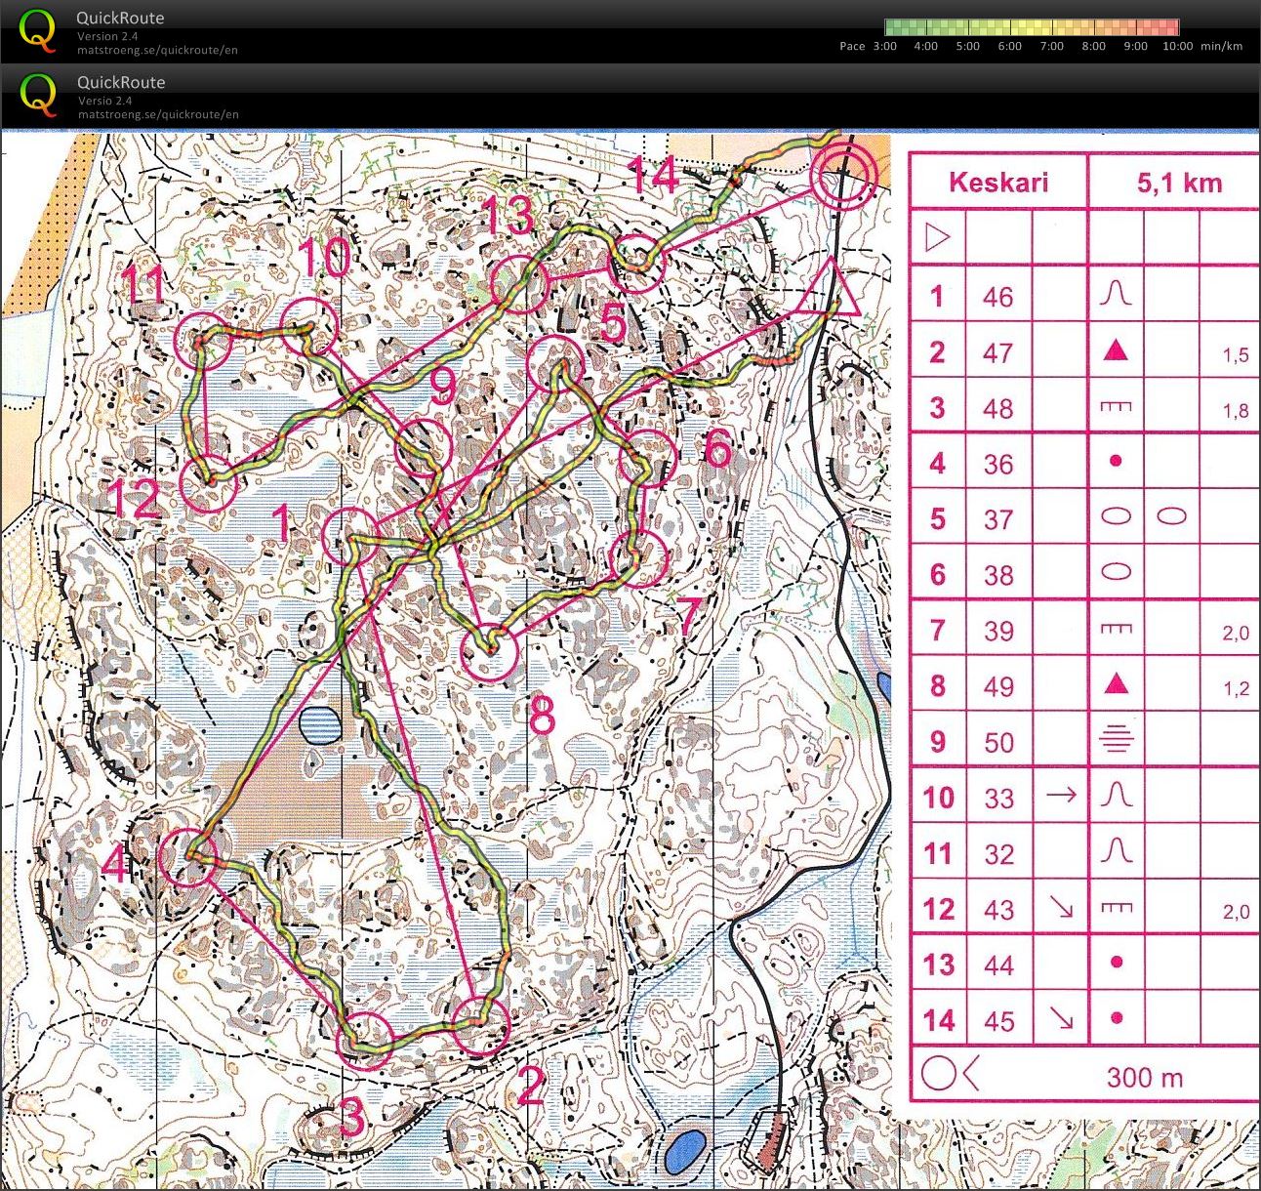Image resolution: width=1261 pixels, height=1191 pixels.
Task: Click the knoll symbol in row 1
Action: click(x=1116, y=294)
